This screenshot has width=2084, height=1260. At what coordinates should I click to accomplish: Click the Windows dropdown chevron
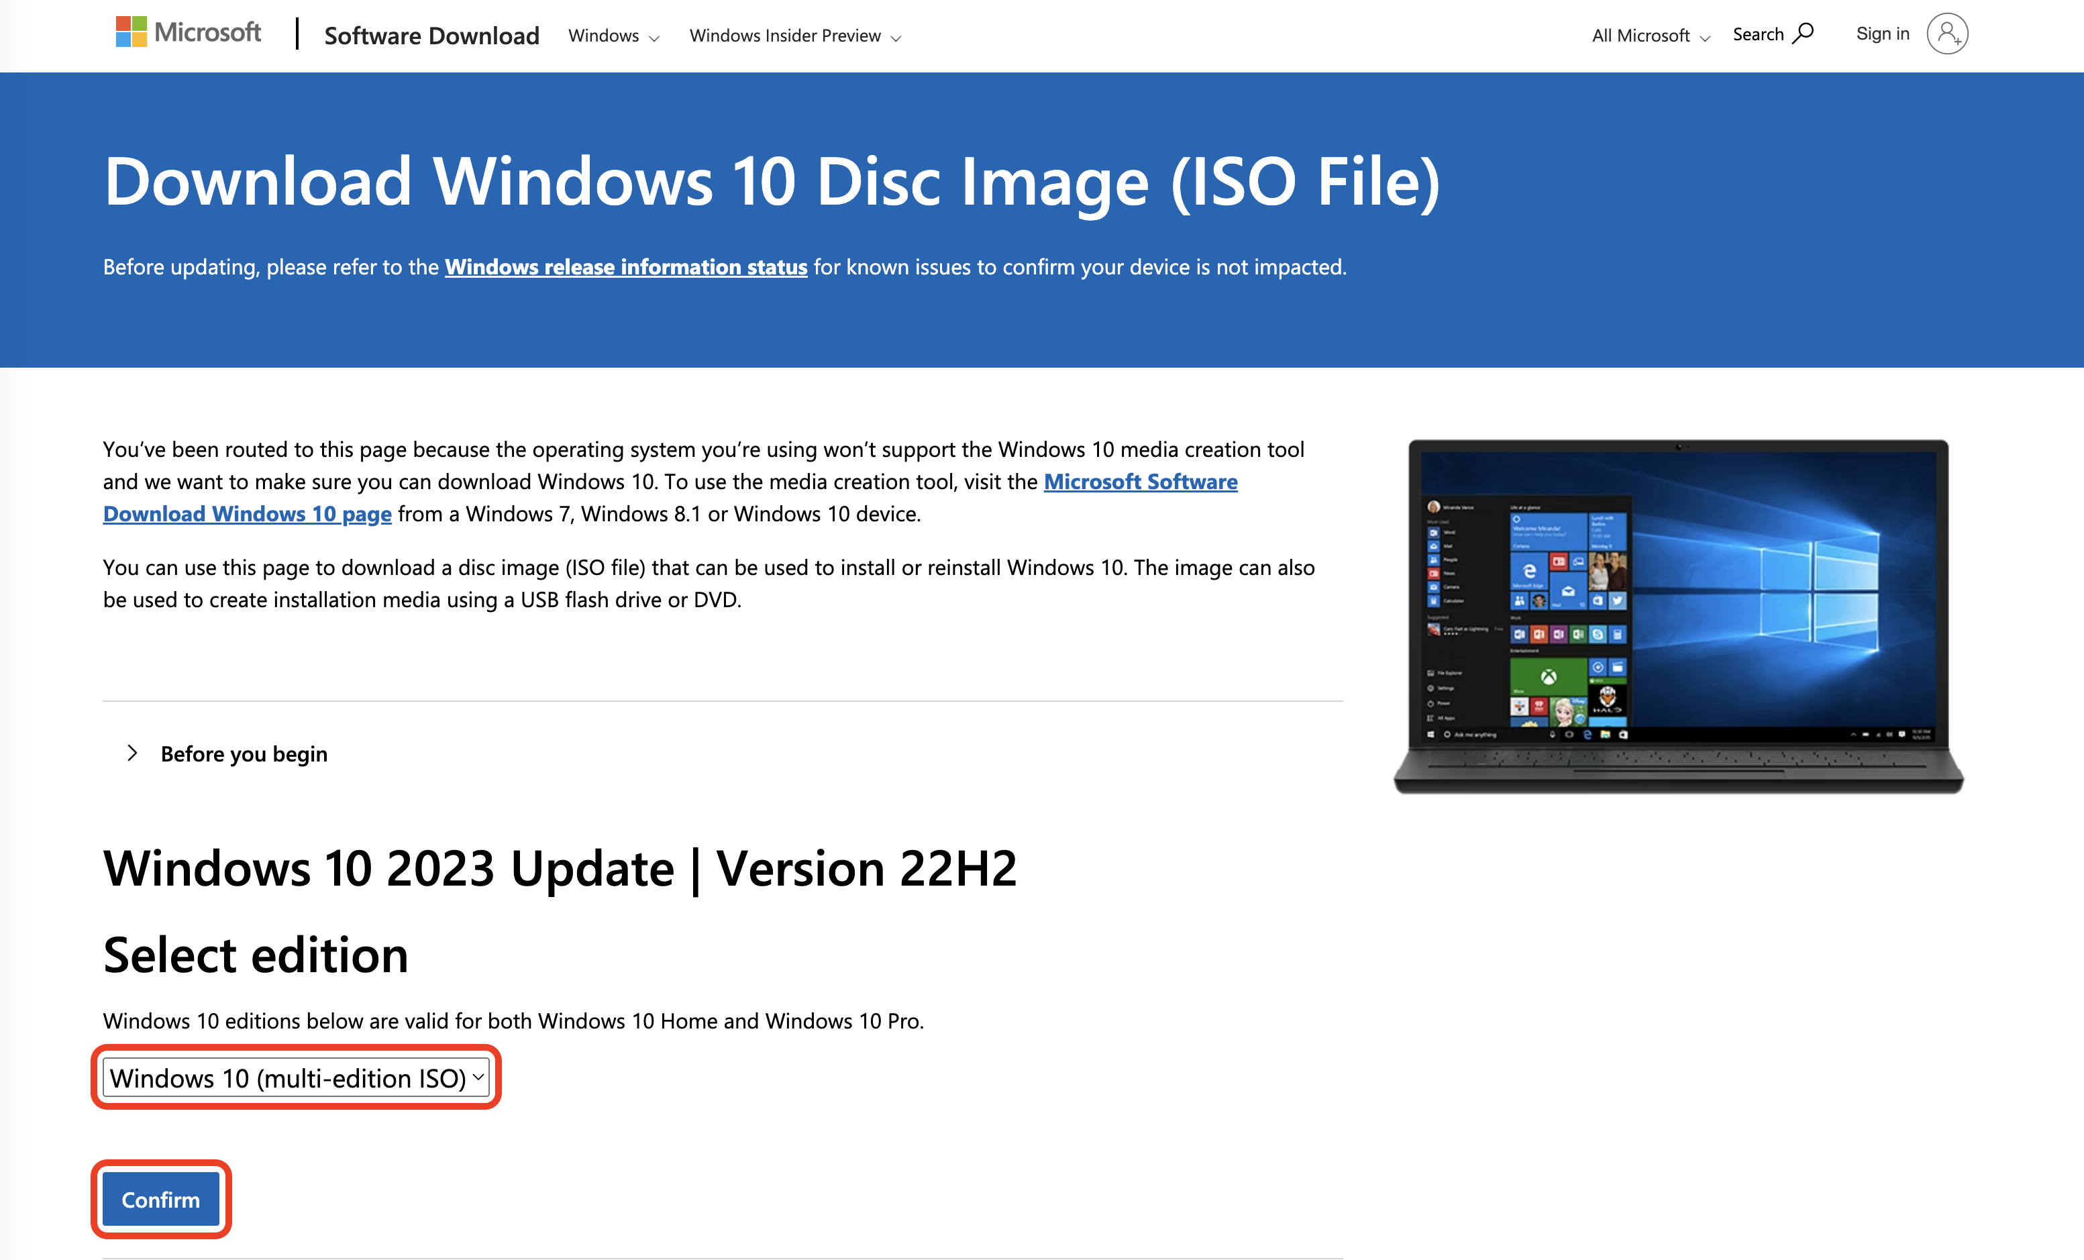(x=652, y=37)
